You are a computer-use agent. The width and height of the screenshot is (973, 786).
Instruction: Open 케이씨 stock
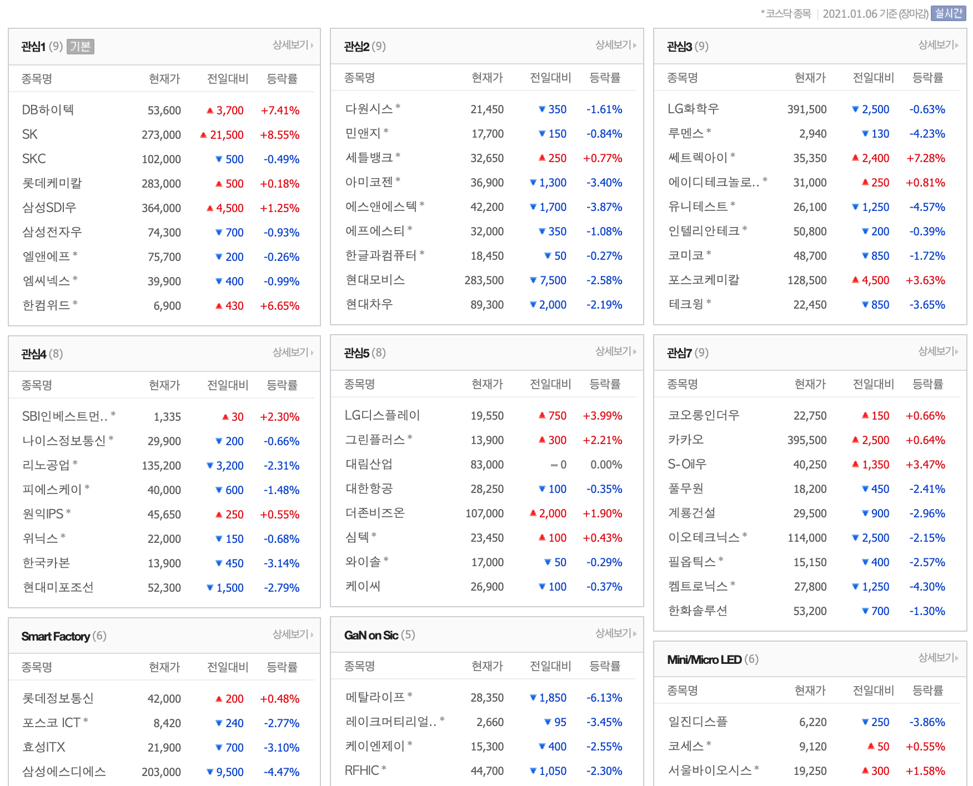pyautogui.click(x=363, y=586)
